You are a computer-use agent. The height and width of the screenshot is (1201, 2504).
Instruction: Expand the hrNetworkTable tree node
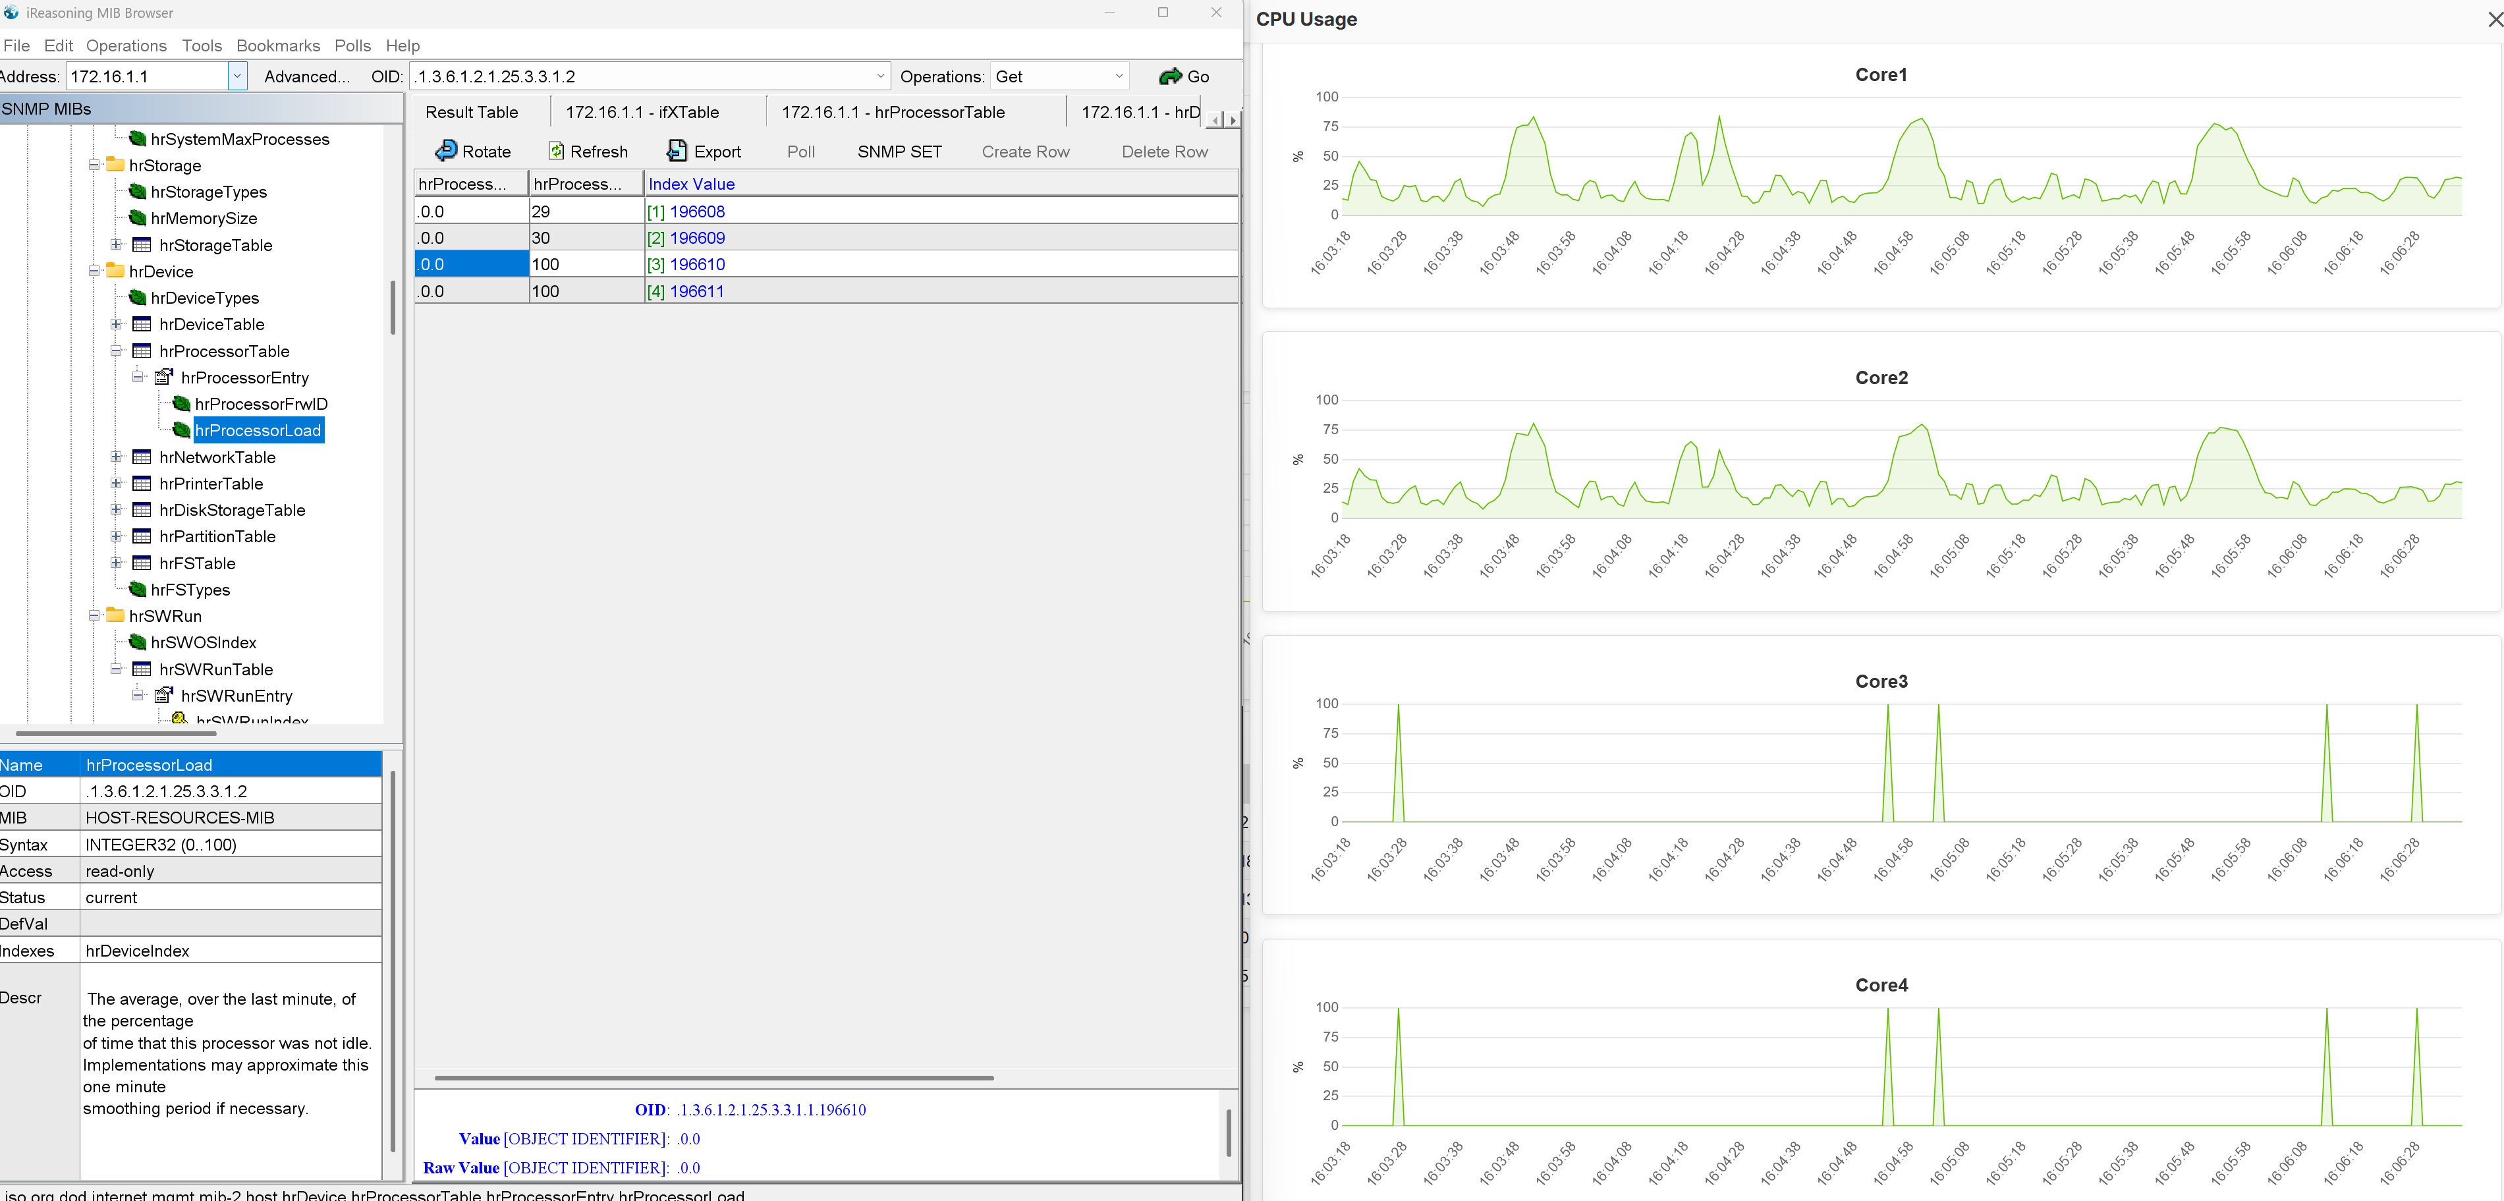[x=117, y=457]
